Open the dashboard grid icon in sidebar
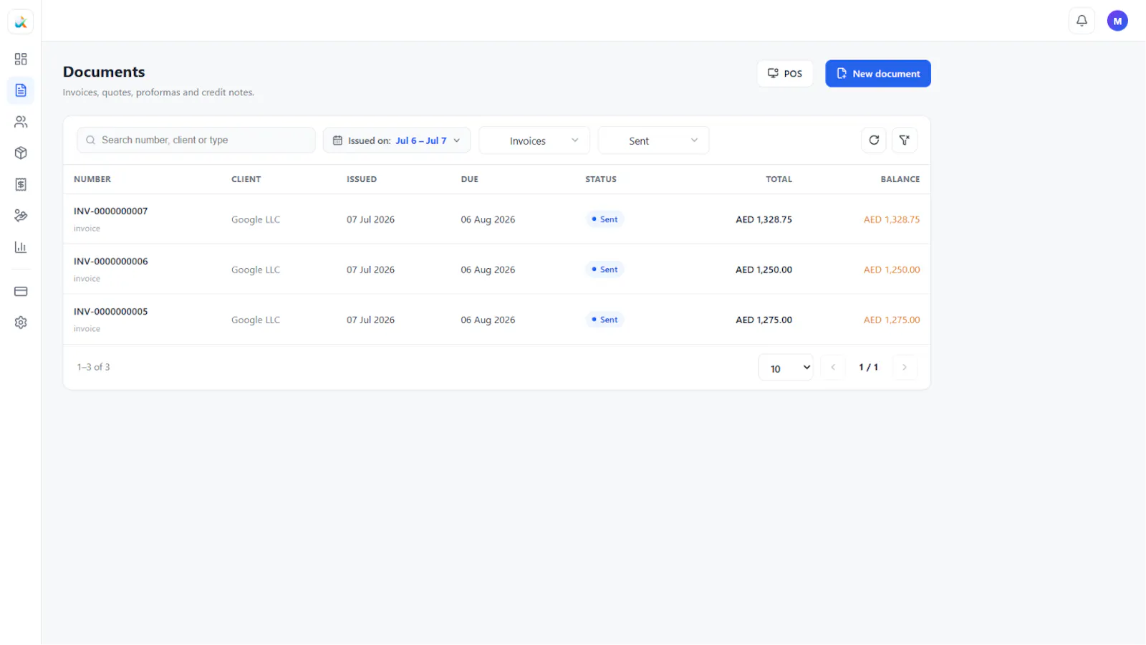 (x=21, y=59)
